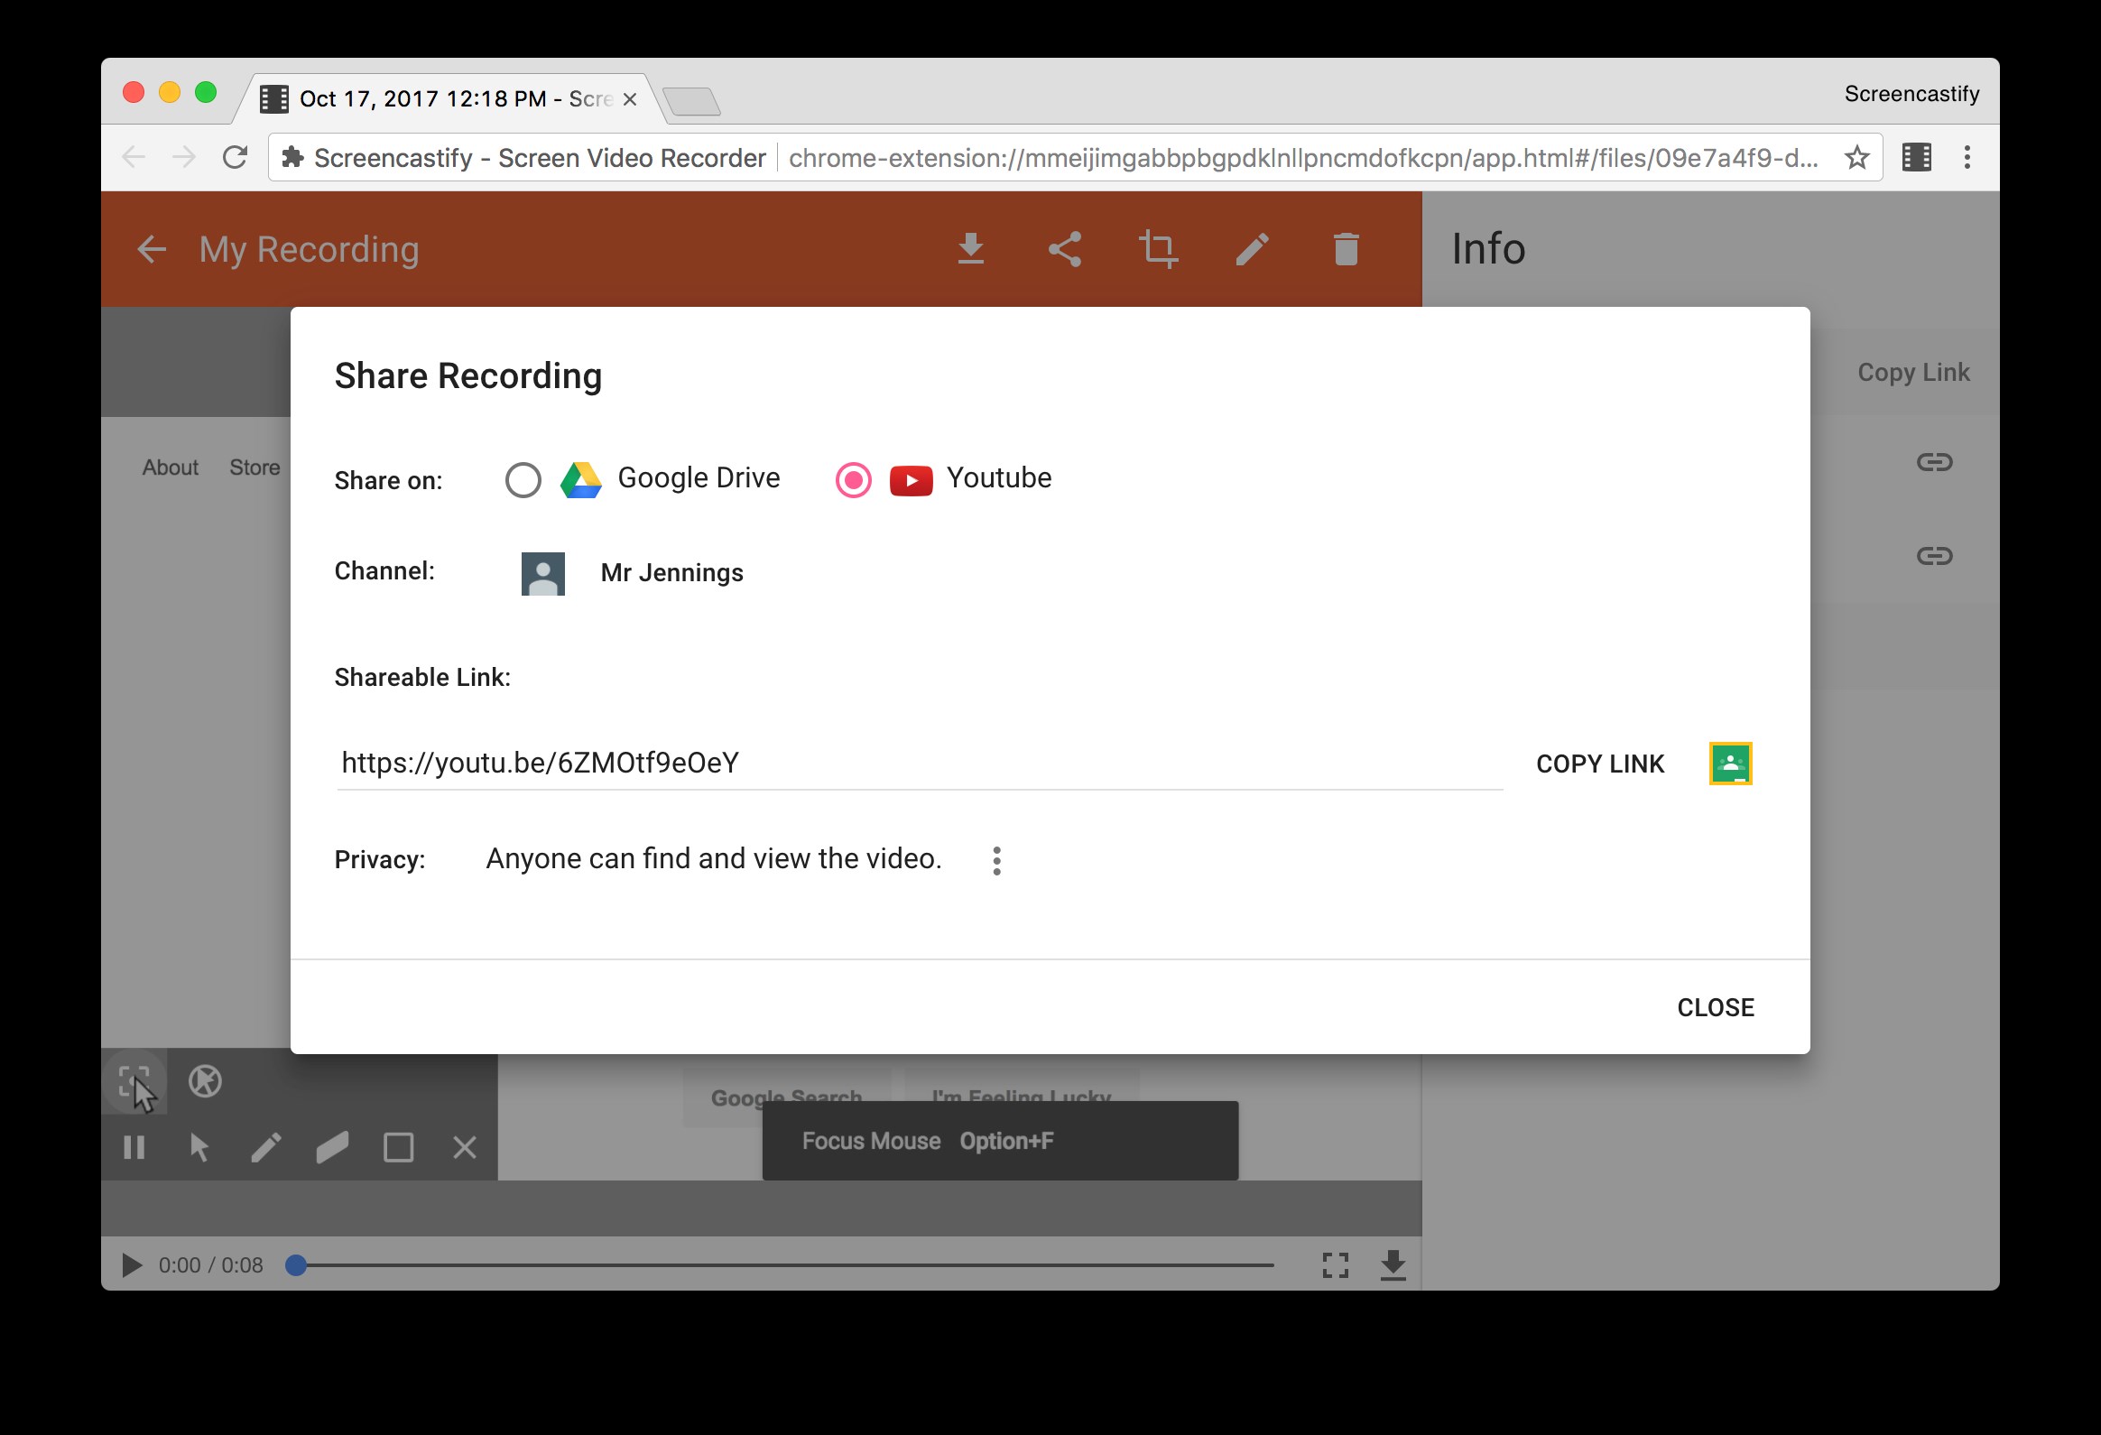This screenshot has width=2101, height=1435.
Task: Download the recording from the header toolbar
Action: click(x=971, y=250)
